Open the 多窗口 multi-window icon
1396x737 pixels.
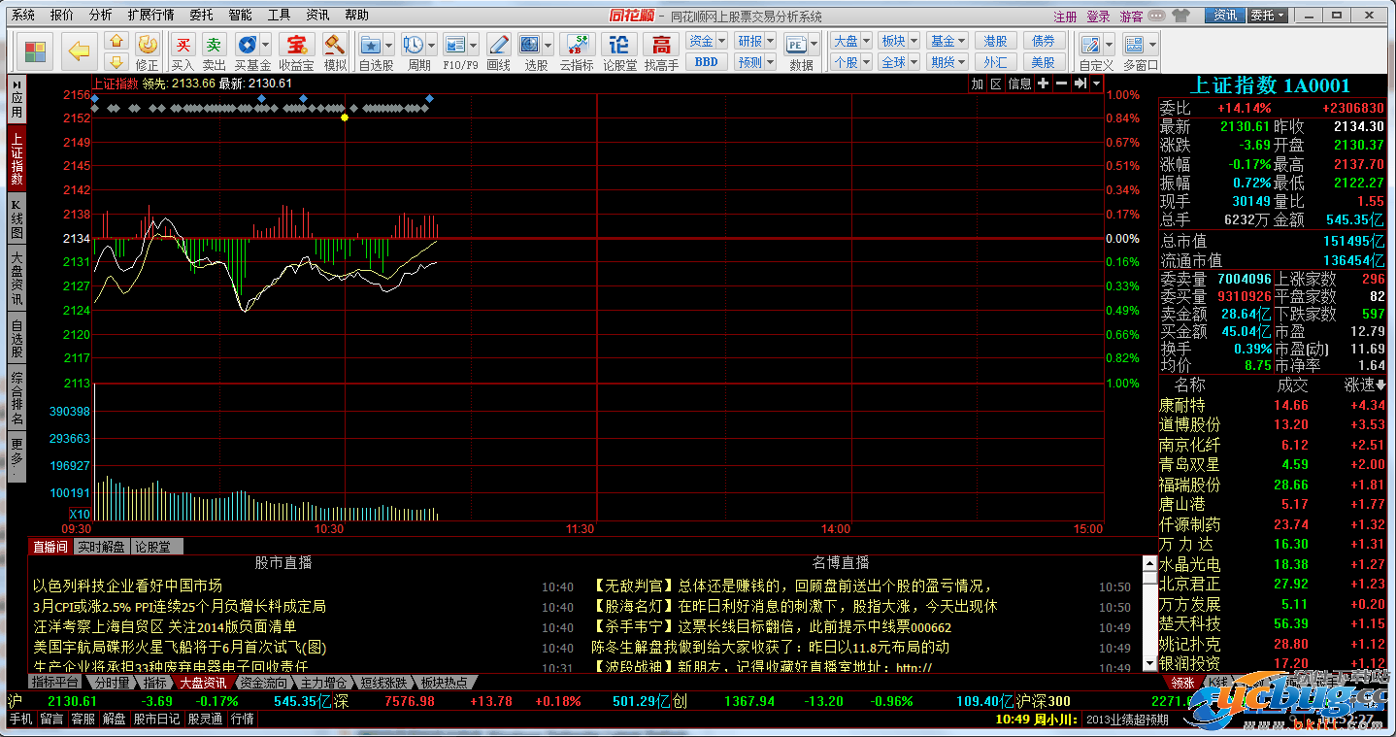(x=1134, y=44)
